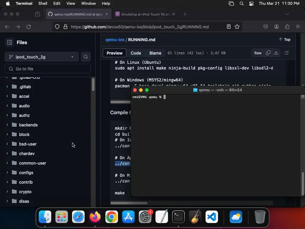Open the crypto folder
The width and height of the screenshot is (305, 229).
(x=25, y=192)
